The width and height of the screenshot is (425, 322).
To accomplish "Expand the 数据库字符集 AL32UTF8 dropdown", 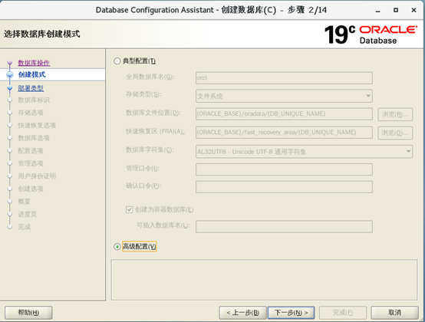I will click(x=304, y=152).
